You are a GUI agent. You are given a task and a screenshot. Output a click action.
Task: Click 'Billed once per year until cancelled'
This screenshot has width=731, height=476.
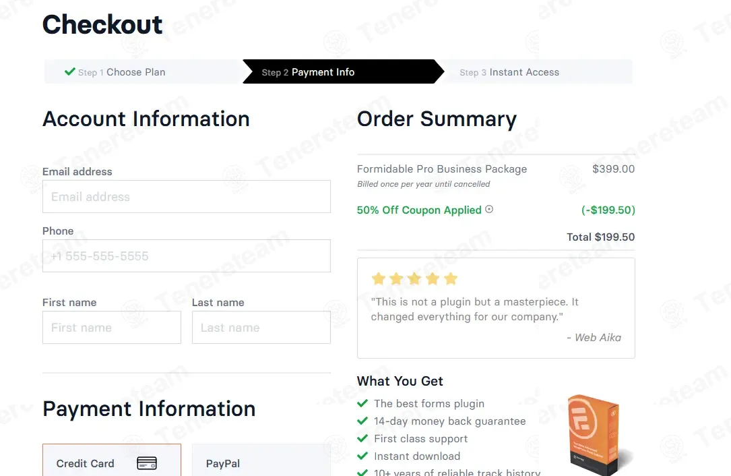coord(423,184)
